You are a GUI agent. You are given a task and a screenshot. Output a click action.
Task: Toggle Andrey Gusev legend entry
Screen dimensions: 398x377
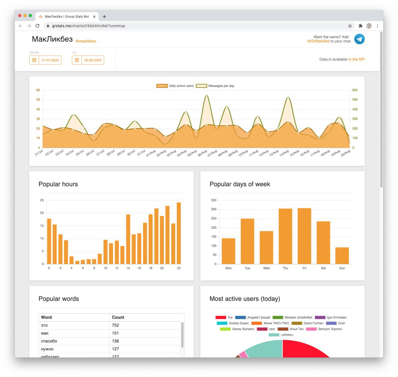pos(233,323)
